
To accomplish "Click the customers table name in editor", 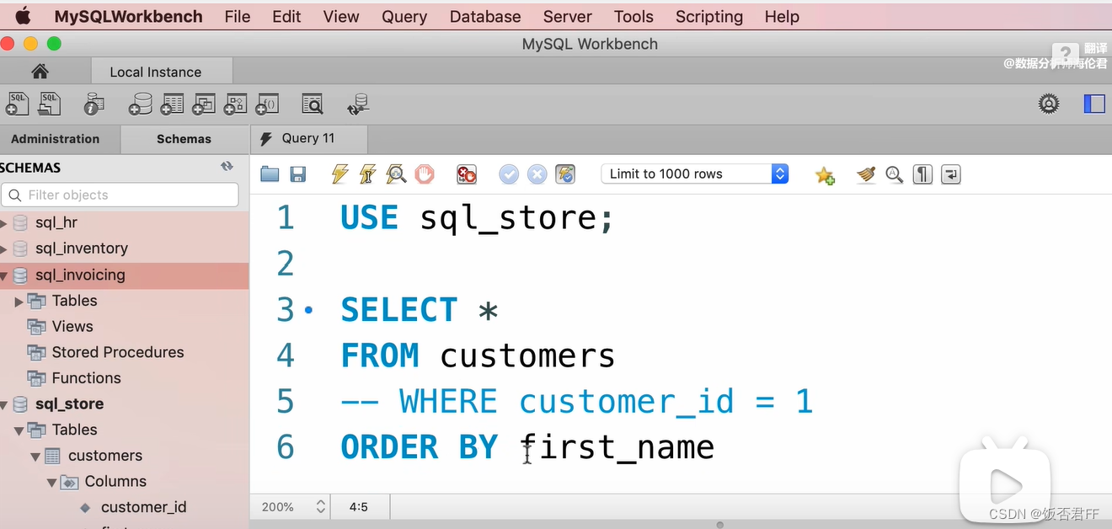I will 527,356.
